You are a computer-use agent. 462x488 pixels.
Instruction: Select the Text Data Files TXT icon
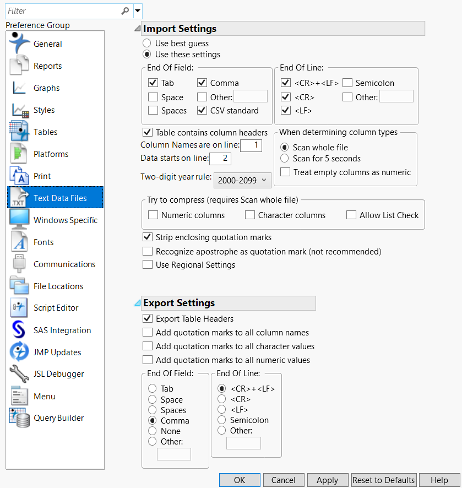19,198
